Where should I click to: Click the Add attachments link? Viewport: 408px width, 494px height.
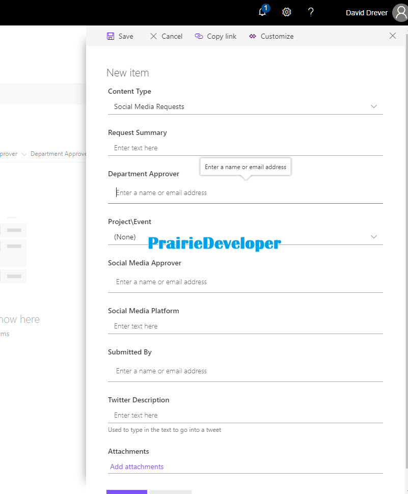click(x=137, y=466)
